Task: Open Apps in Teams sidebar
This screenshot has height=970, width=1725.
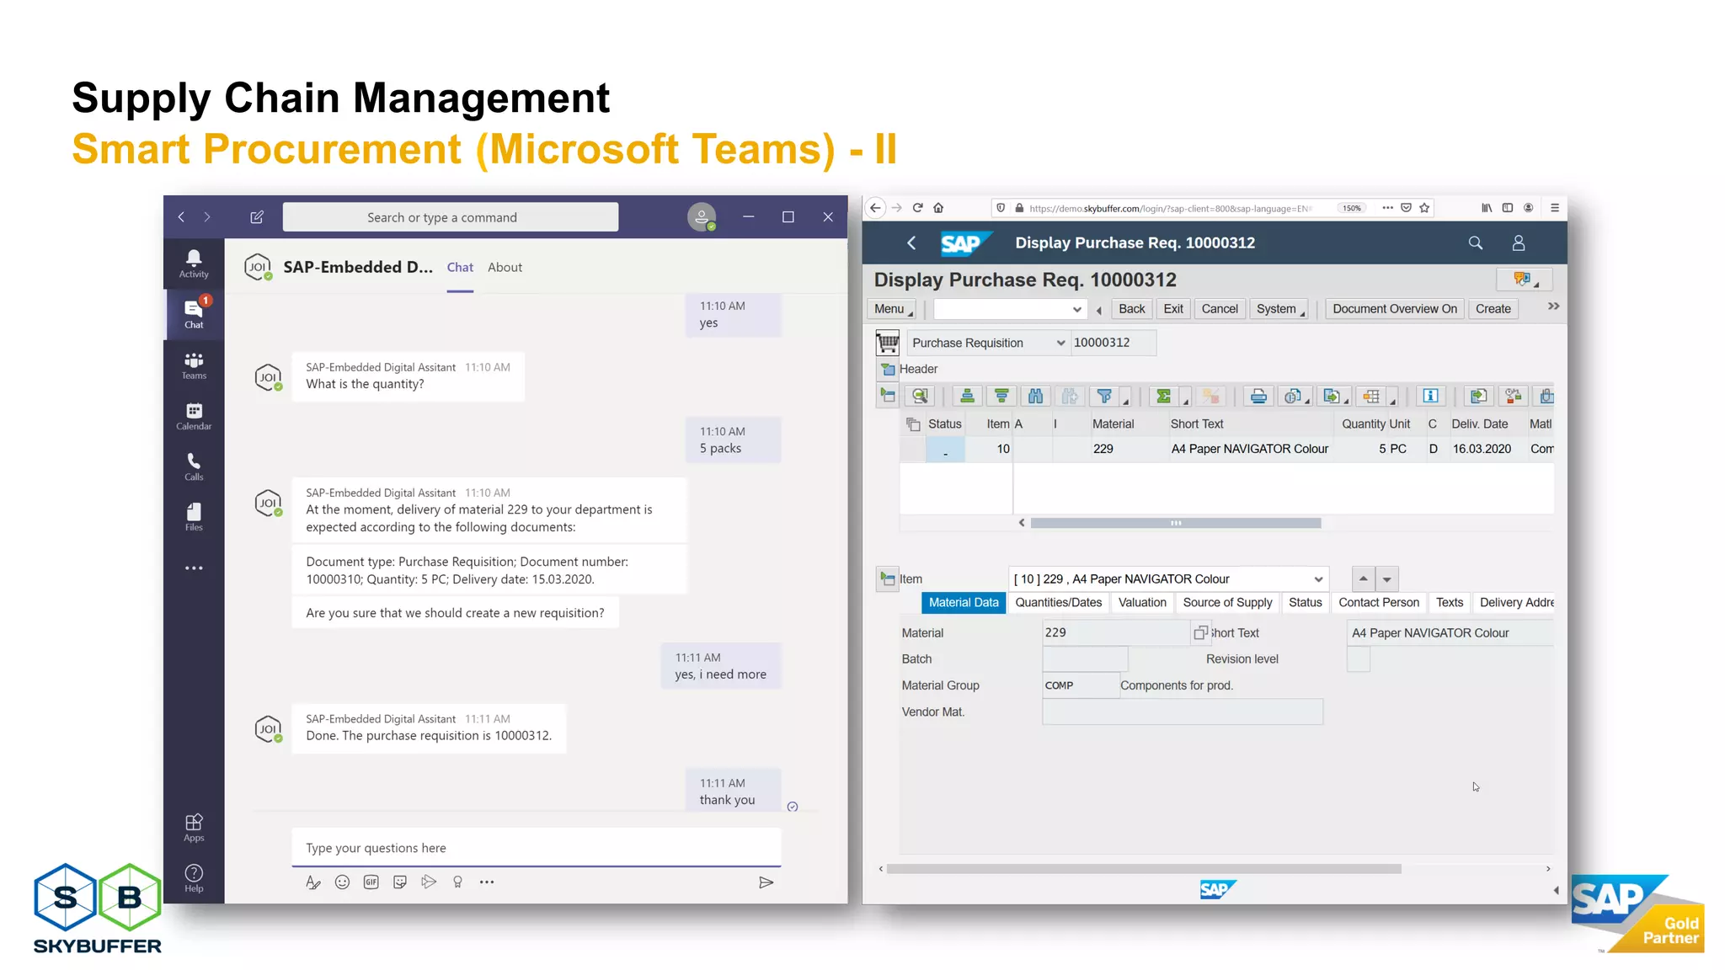Action: coord(194,827)
